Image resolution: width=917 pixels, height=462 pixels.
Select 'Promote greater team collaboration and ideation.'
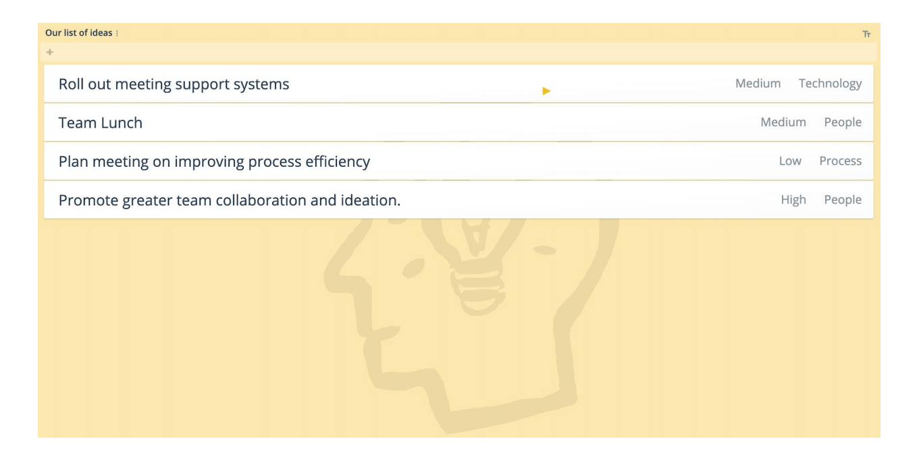coord(230,200)
